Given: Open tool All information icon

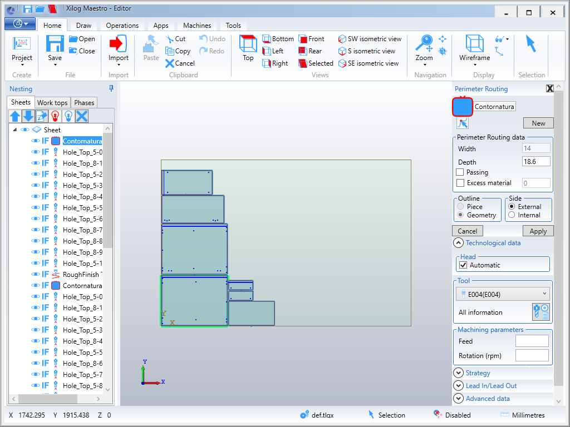Looking at the screenshot, I should pyautogui.click(x=540, y=312).
